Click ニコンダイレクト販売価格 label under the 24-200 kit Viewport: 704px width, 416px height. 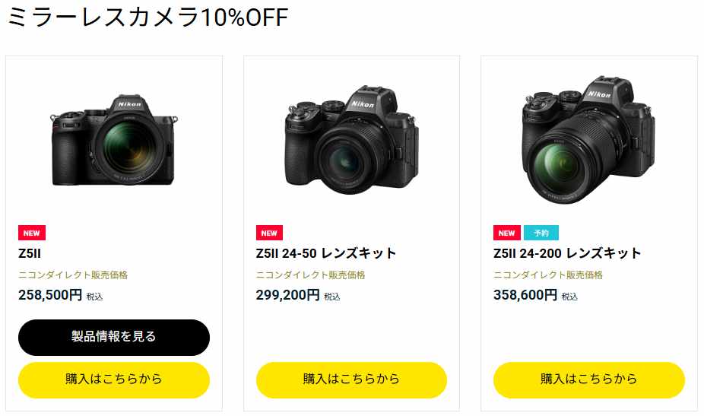click(x=548, y=275)
